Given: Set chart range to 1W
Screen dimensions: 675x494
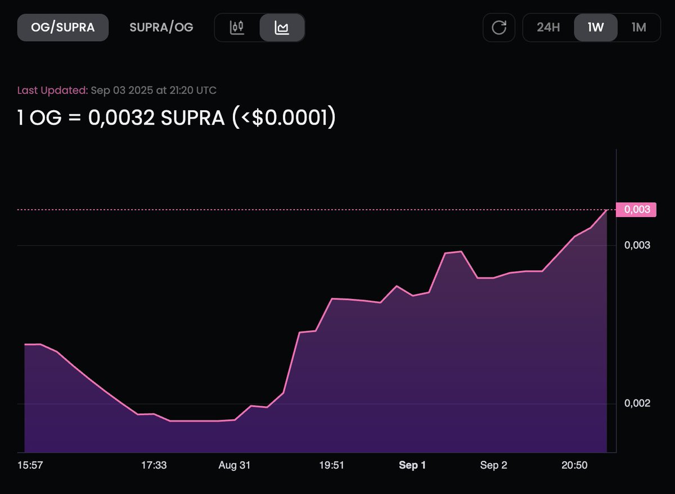Looking at the screenshot, I should 596,28.
